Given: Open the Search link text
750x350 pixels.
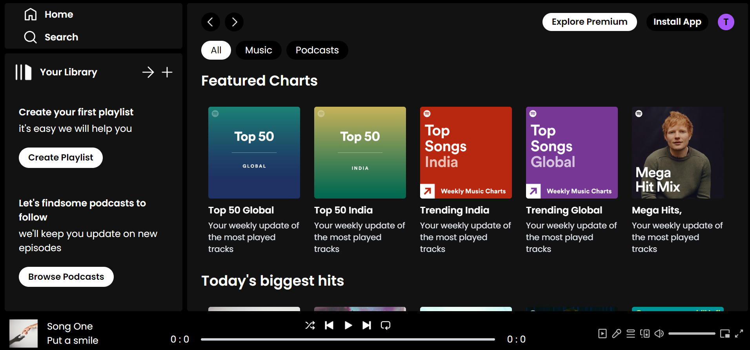Looking at the screenshot, I should 62,37.
